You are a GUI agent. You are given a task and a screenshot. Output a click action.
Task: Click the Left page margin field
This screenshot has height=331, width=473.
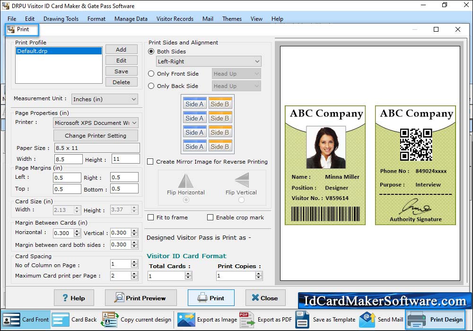(x=67, y=178)
